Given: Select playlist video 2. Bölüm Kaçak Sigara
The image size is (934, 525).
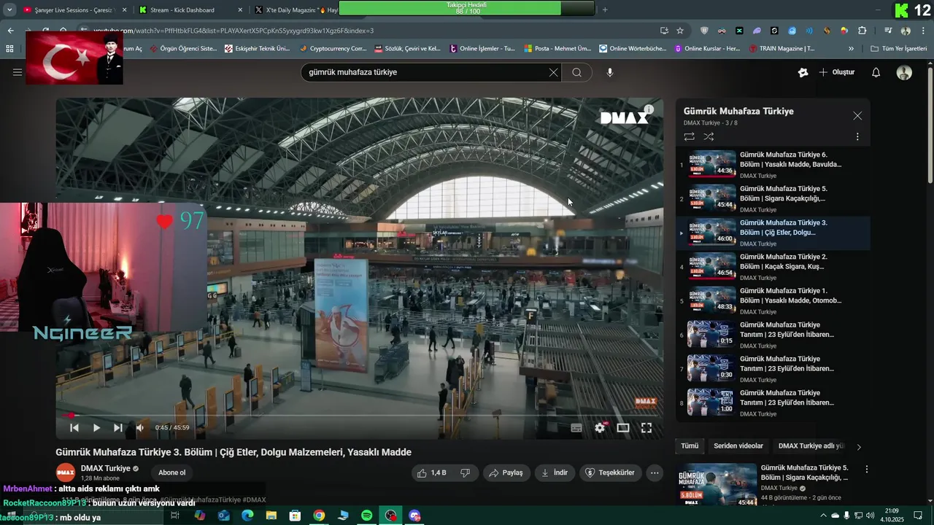Looking at the screenshot, I should point(772,267).
